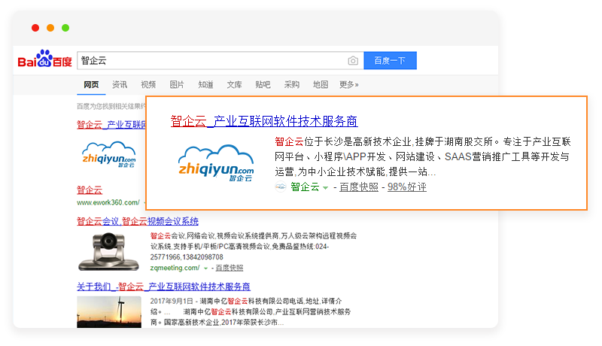This screenshot has width=602, height=346.
Task: Click the green 智企云 site name
Action: click(x=305, y=187)
